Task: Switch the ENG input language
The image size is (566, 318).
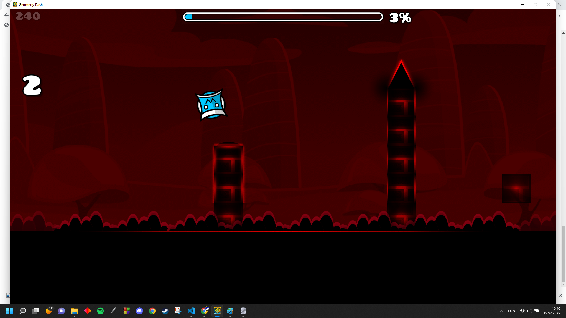Action: pos(511,311)
